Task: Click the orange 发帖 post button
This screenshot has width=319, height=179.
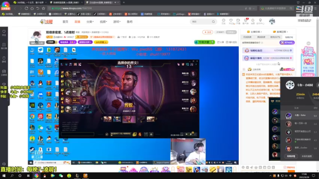Action: point(207,32)
